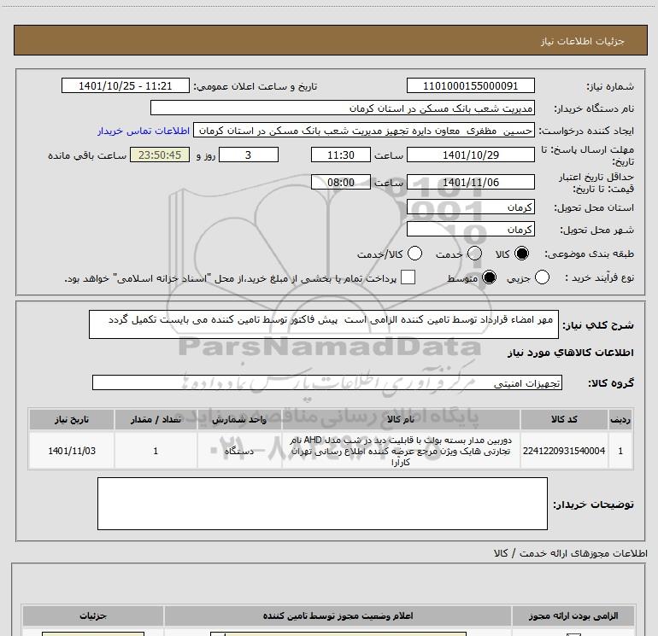Click the need number field 1101000155000091
658x636 pixels.
(x=470, y=86)
